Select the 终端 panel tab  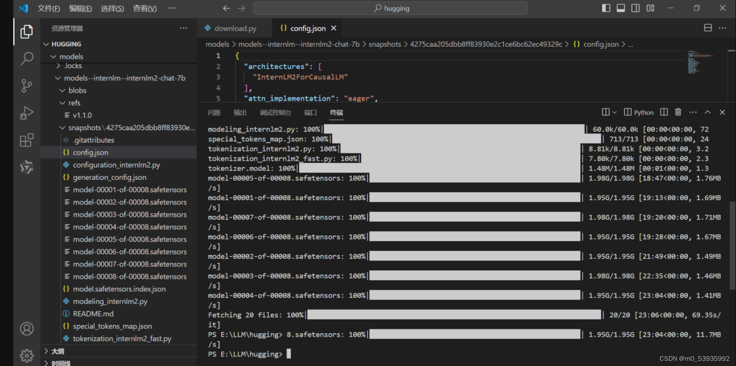click(x=336, y=112)
